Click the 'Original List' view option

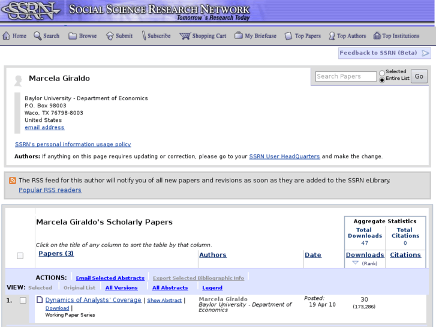tap(79, 288)
